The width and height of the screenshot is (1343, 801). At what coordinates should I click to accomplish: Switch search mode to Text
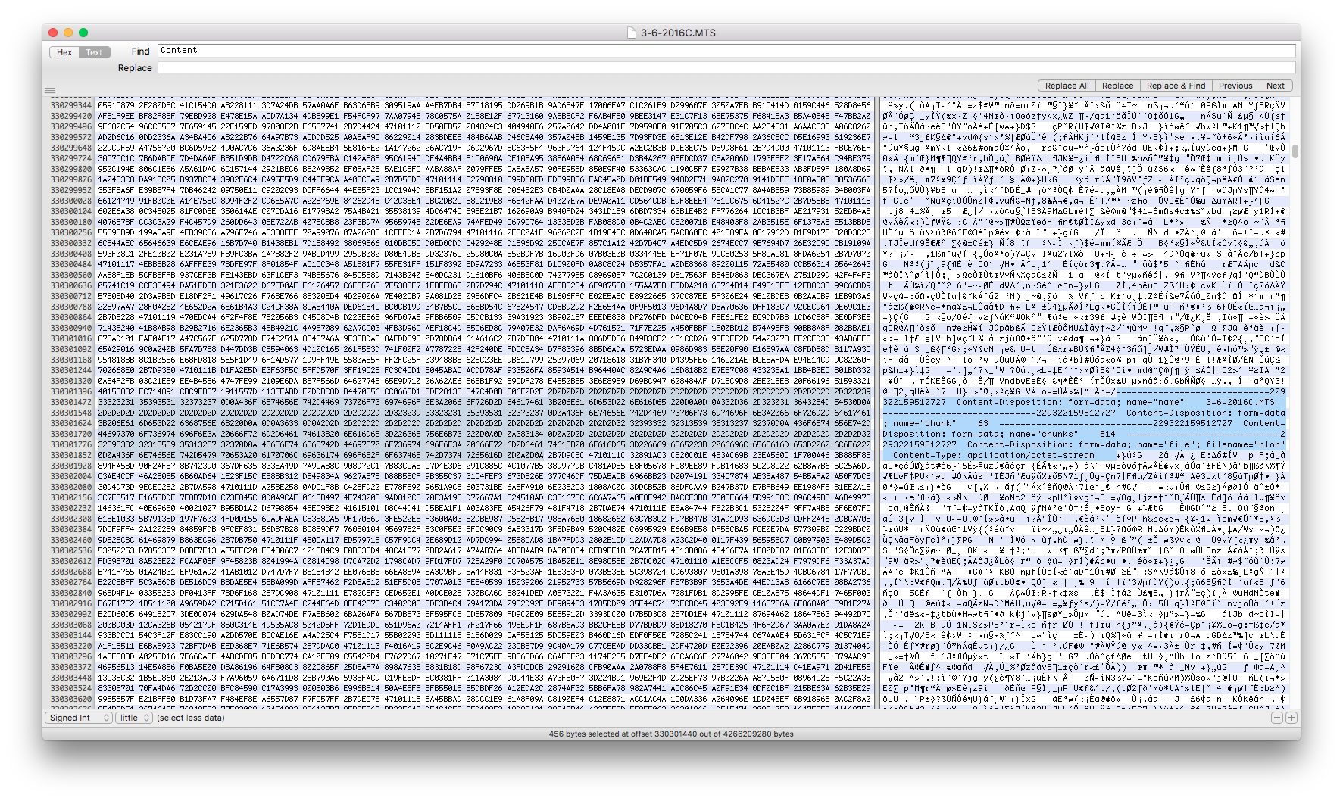pos(94,52)
